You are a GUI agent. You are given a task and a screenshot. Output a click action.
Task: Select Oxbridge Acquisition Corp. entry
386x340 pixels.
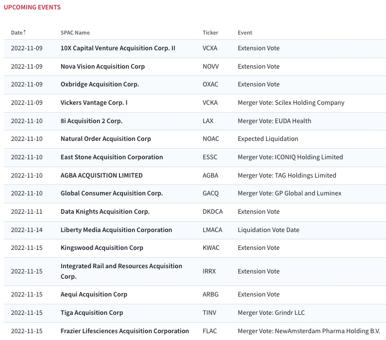pyautogui.click(x=100, y=84)
